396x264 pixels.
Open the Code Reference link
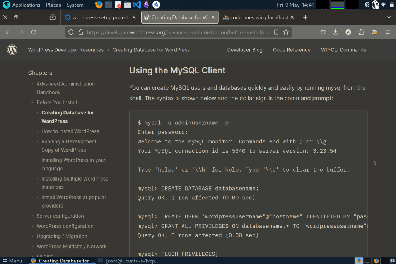[292, 50]
